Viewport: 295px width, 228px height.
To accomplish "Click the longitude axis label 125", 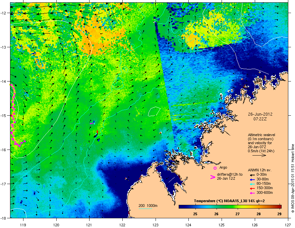I will pos(222,225).
